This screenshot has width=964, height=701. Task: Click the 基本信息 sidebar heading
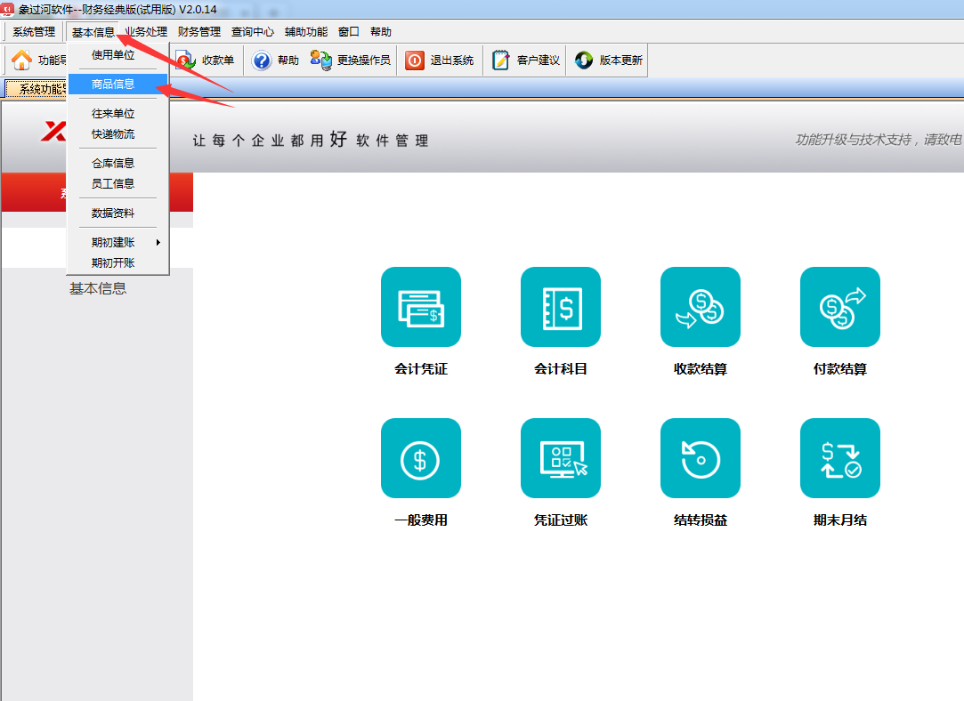click(x=98, y=288)
